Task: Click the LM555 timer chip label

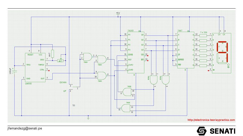Action: coord(28,84)
